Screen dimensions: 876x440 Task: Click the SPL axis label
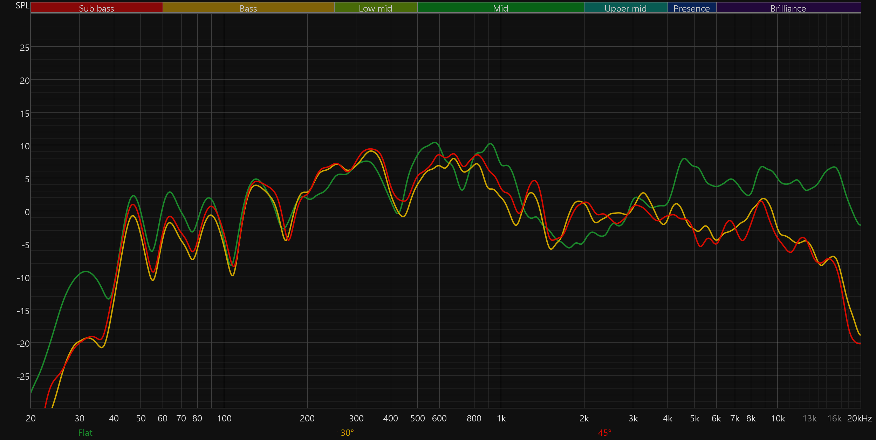[22, 6]
